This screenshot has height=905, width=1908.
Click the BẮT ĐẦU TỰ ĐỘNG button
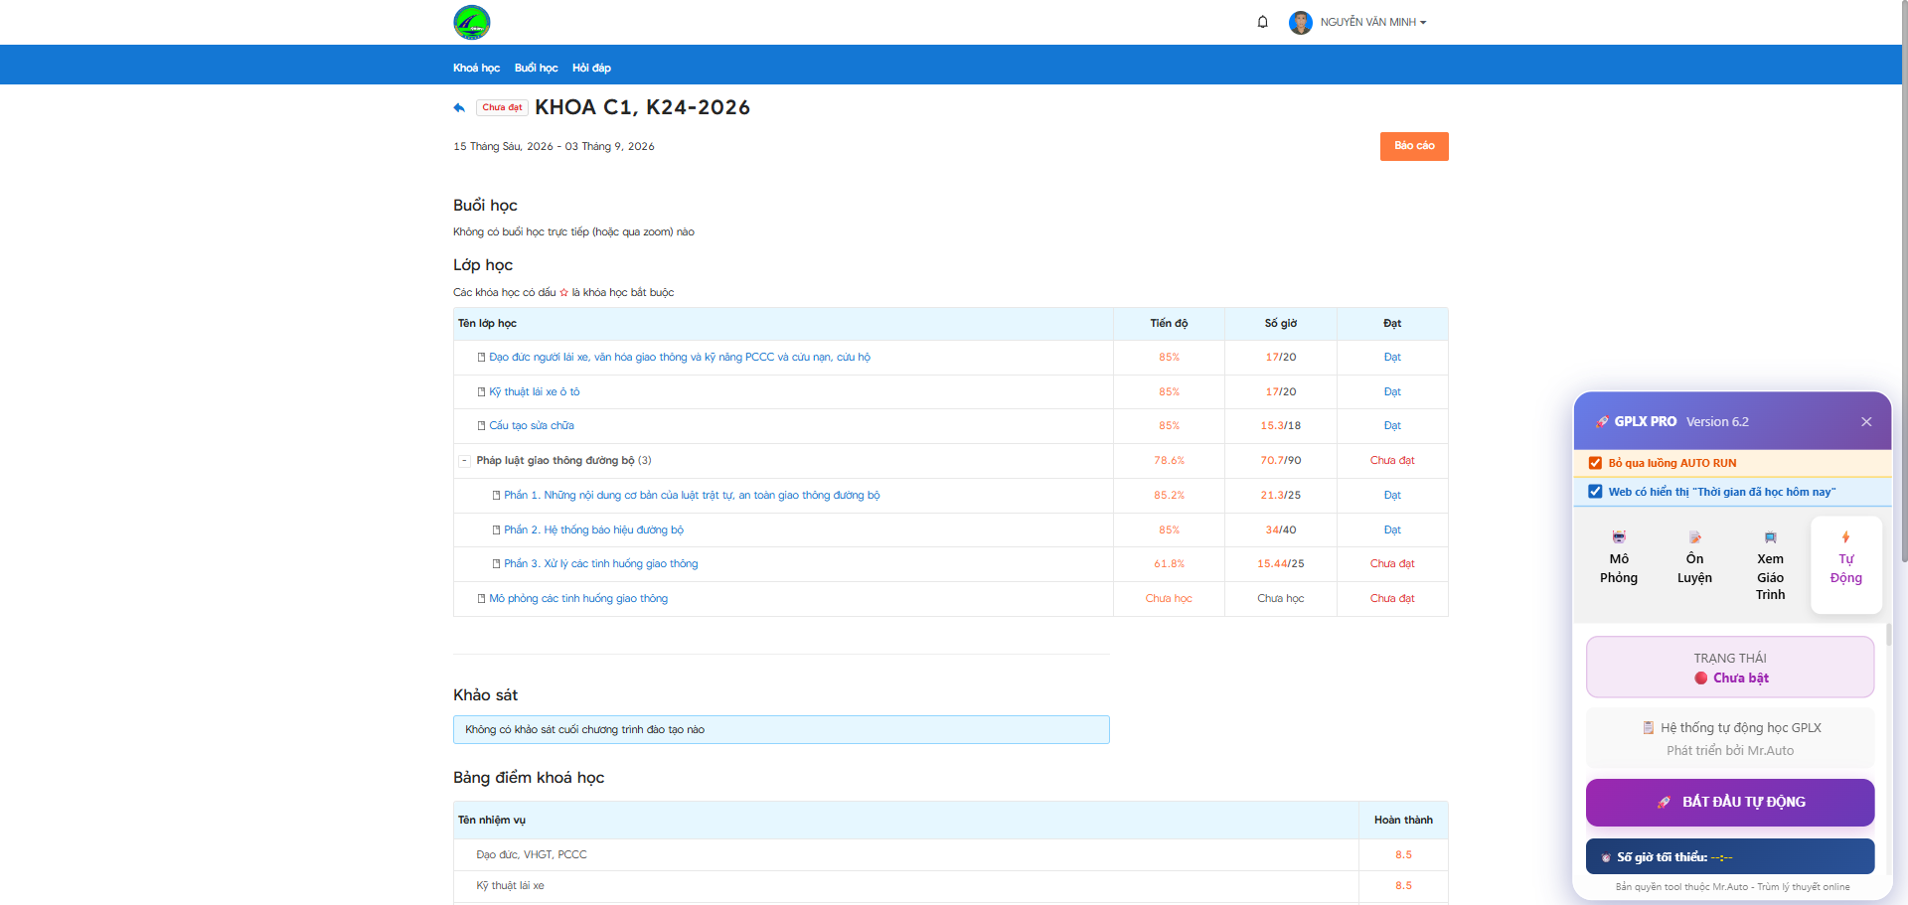[1730, 803]
